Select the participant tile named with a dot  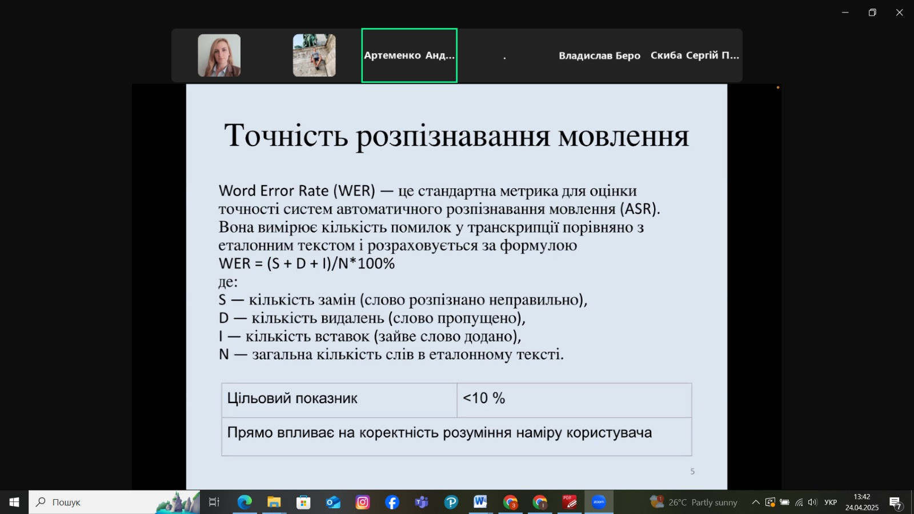coord(504,55)
